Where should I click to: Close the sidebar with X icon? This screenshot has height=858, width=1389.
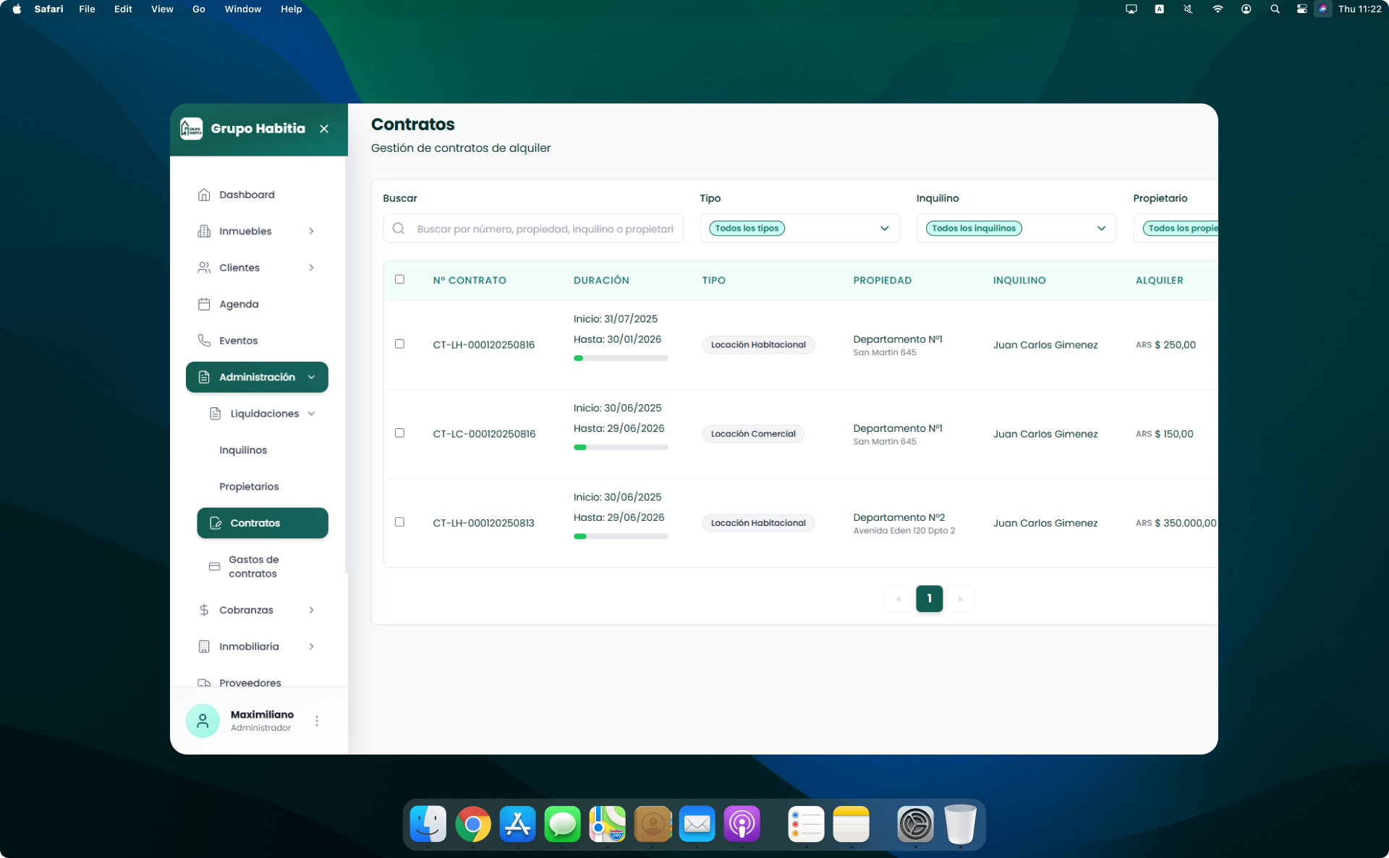[x=324, y=129]
